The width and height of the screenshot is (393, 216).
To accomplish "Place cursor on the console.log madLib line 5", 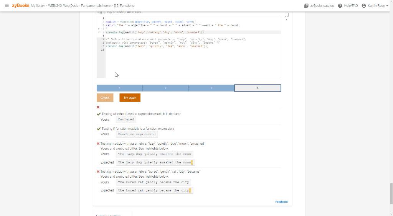I will click(x=155, y=32).
